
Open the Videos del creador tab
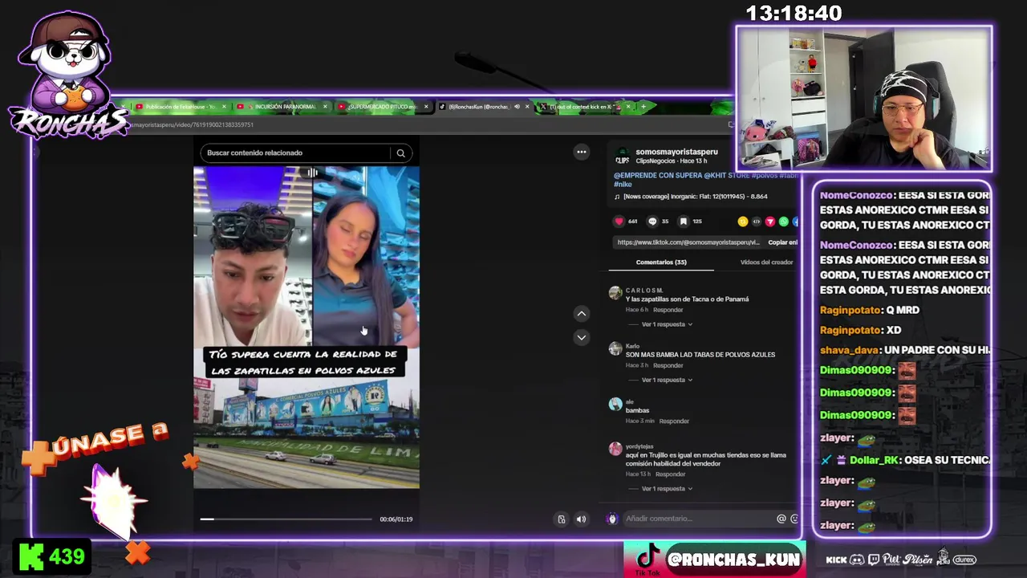pos(766,263)
